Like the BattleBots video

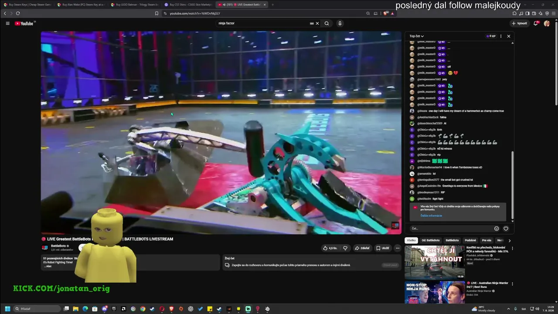pyautogui.click(x=330, y=248)
